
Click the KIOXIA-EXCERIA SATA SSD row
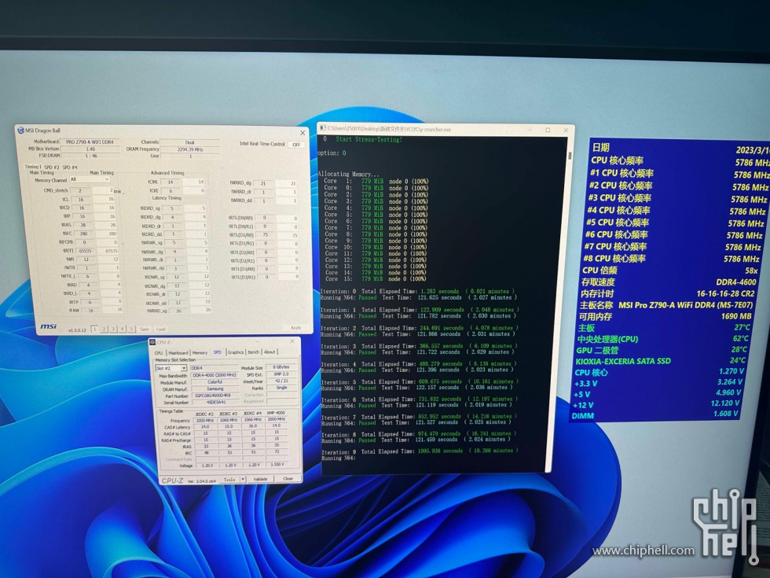(661, 361)
